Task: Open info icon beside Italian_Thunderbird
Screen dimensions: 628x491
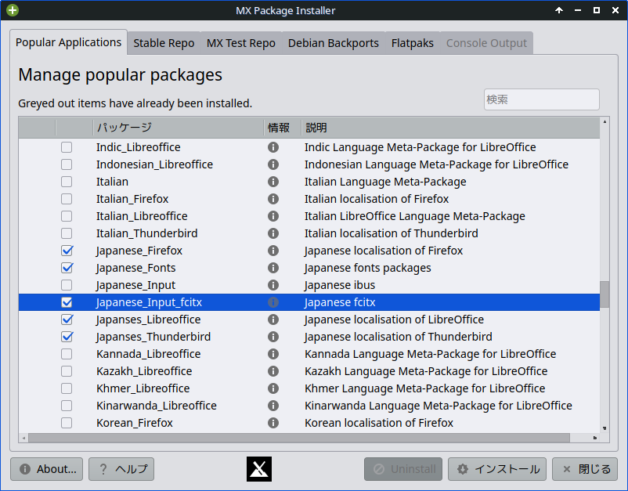Action: pos(273,233)
